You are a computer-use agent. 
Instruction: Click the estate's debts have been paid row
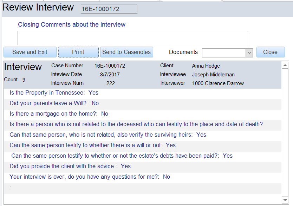tap(122, 156)
